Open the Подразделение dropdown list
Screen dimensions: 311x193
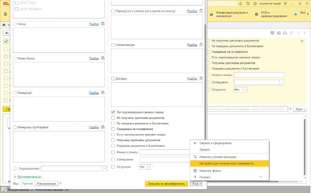point(104,168)
